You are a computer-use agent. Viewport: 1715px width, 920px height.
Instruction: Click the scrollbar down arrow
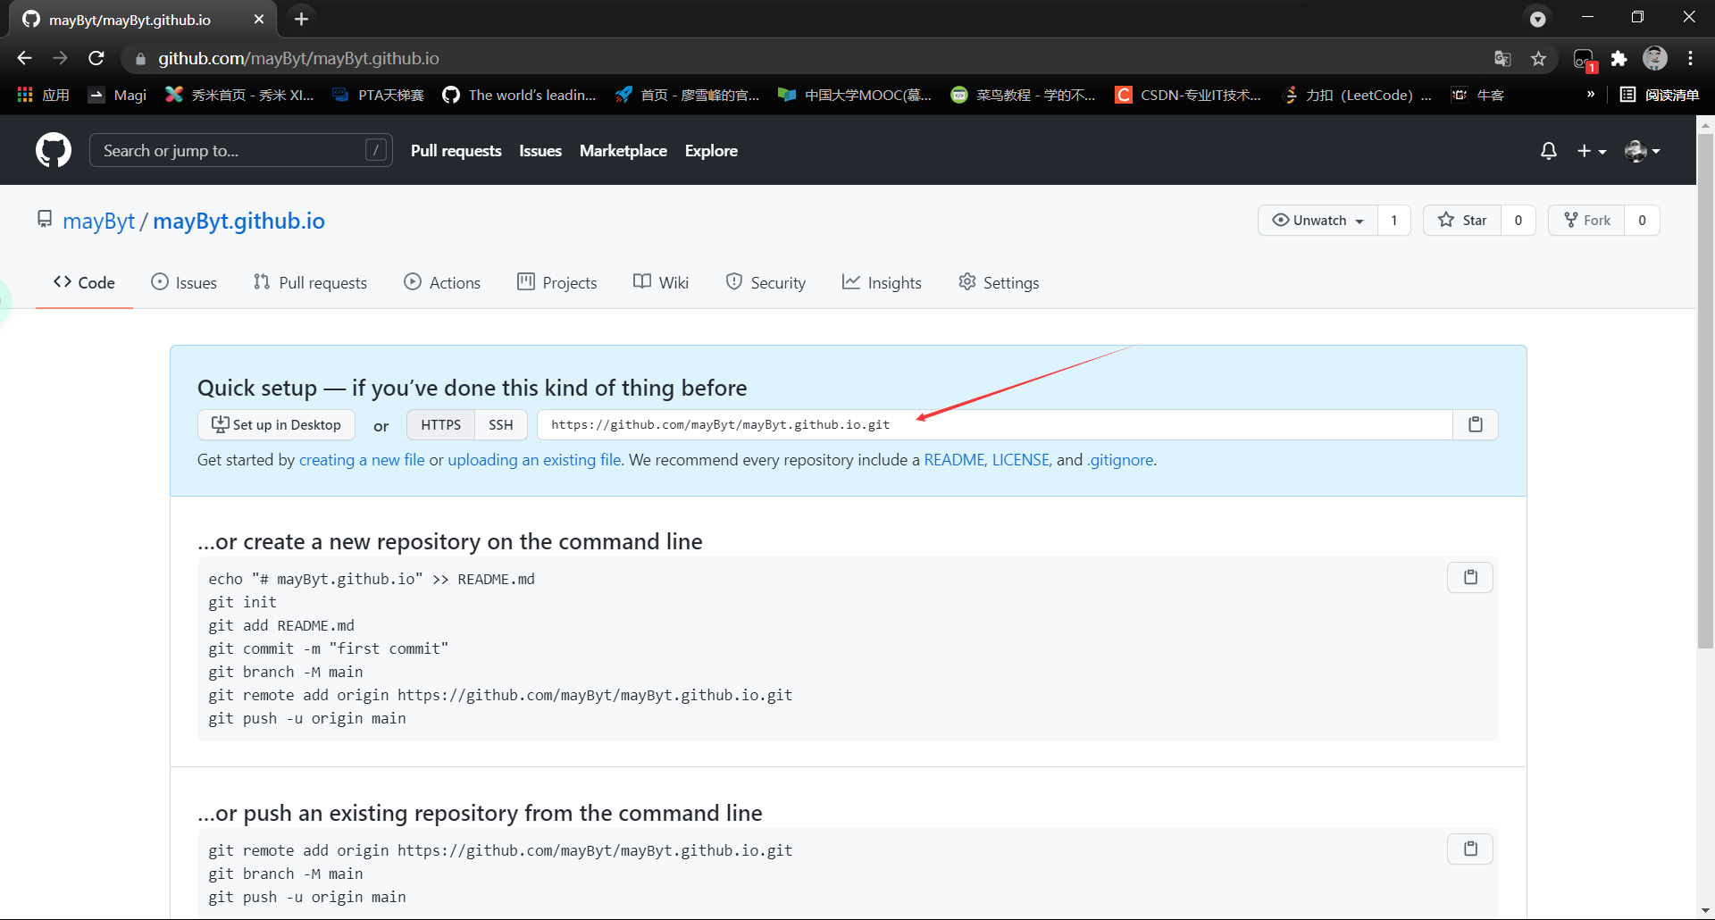click(x=1705, y=910)
